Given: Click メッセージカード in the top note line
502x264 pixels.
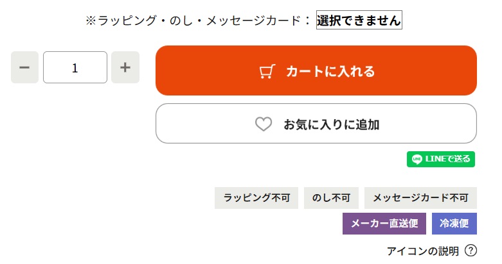Looking at the screenshot, I should [x=251, y=21].
